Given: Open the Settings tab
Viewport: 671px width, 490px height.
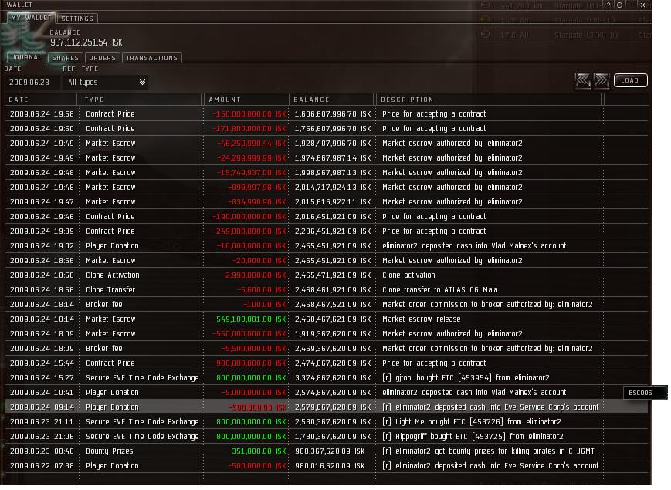Looking at the screenshot, I should click(x=77, y=19).
